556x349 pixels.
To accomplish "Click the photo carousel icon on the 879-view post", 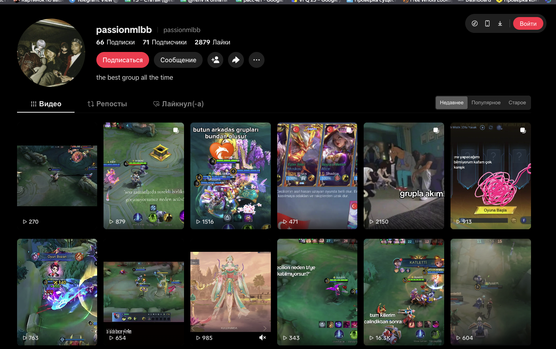I will [x=176, y=130].
